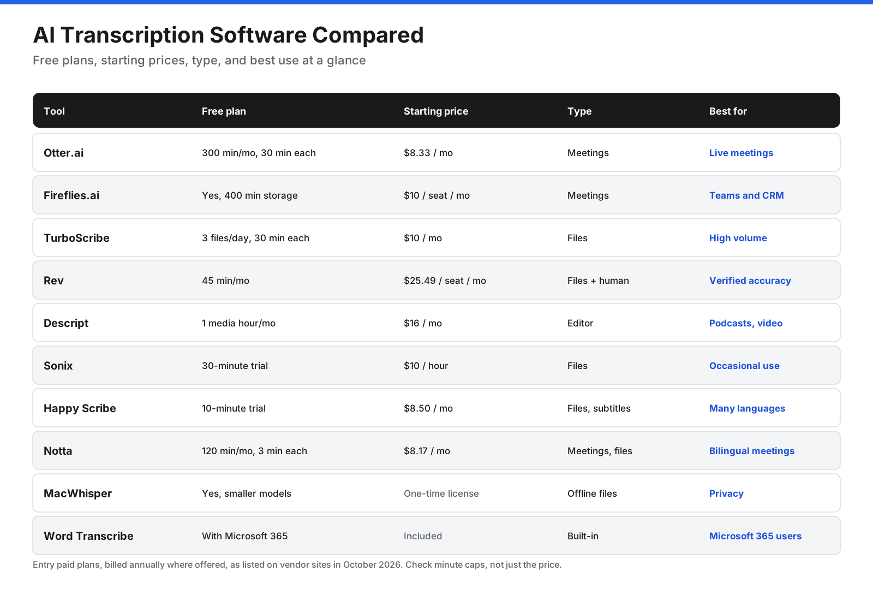Image resolution: width=873 pixels, height=595 pixels.
Task: Select the "With Microsoft 365" cell
Action: 244,536
